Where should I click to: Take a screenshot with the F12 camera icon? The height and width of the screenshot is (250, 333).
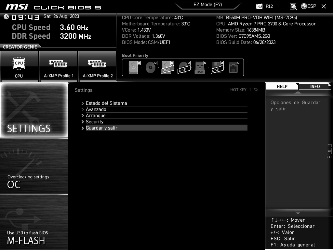(x=259, y=7)
